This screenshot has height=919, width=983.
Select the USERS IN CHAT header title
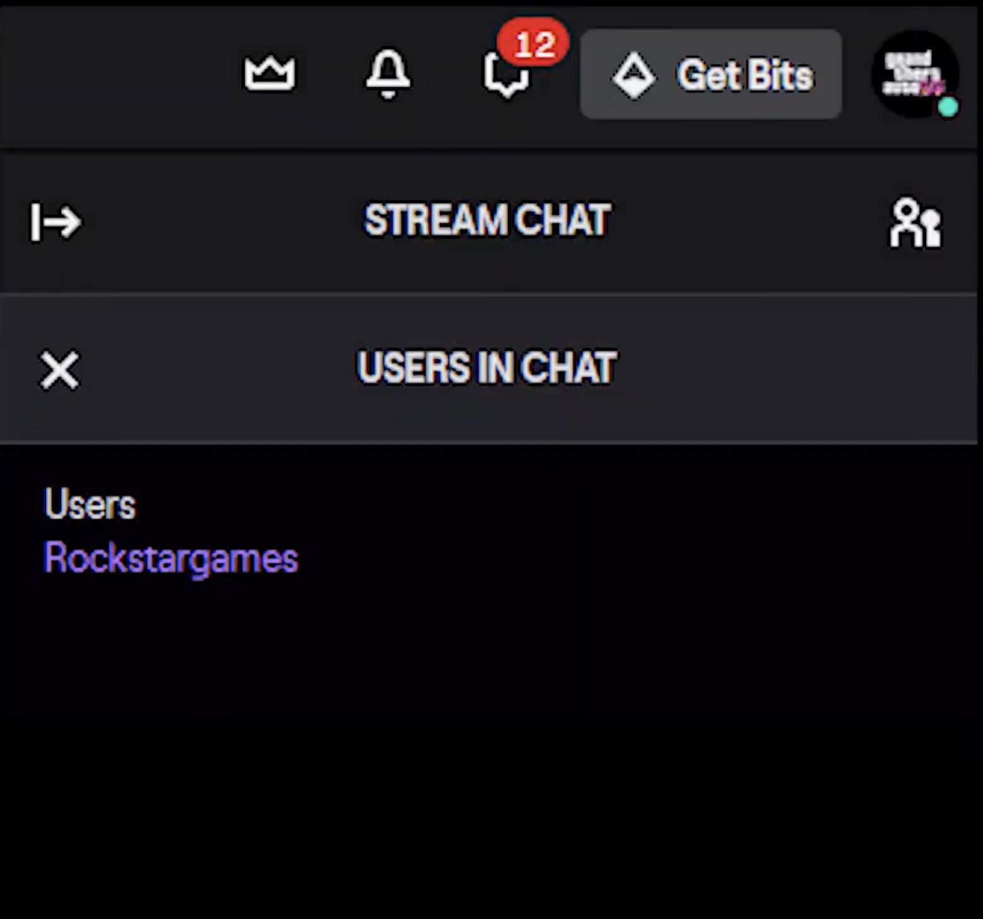coord(486,367)
